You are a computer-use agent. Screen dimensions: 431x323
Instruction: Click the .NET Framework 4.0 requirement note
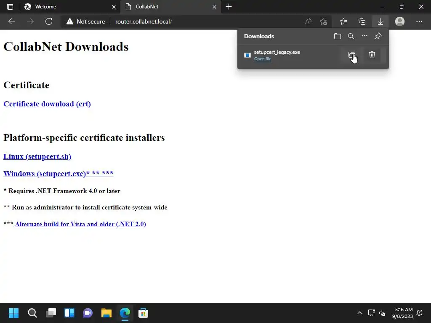point(62,191)
